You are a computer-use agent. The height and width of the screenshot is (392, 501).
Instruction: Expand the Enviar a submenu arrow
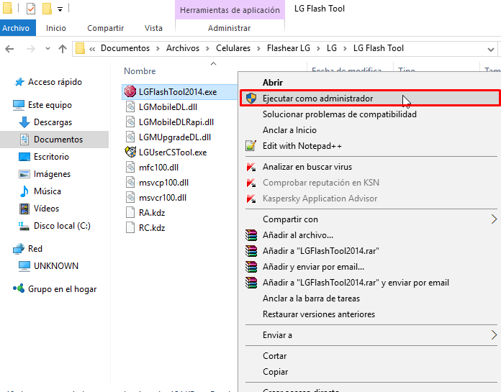[x=494, y=335]
